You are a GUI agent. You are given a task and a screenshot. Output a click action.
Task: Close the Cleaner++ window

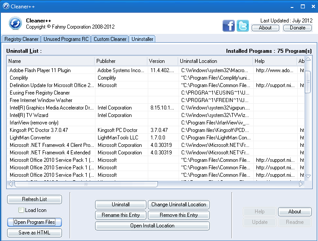coord(313,7)
